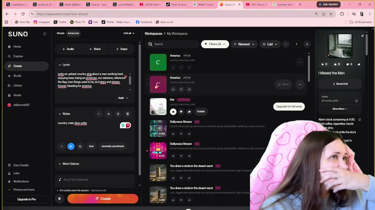
Task: Publish the song 'Her'
Action: tap(201, 111)
